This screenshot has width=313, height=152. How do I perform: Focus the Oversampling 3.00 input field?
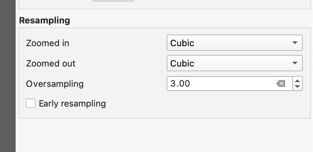pyautogui.click(x=221, y=83)
